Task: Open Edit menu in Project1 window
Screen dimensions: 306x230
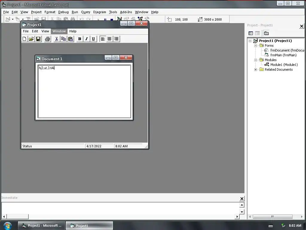Action: click(x=35, y=31)
